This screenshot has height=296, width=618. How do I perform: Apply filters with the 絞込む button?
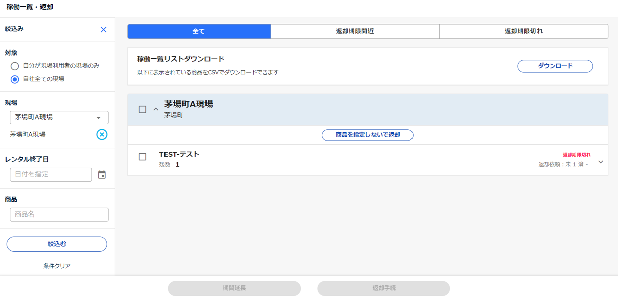tap(57, 244)
